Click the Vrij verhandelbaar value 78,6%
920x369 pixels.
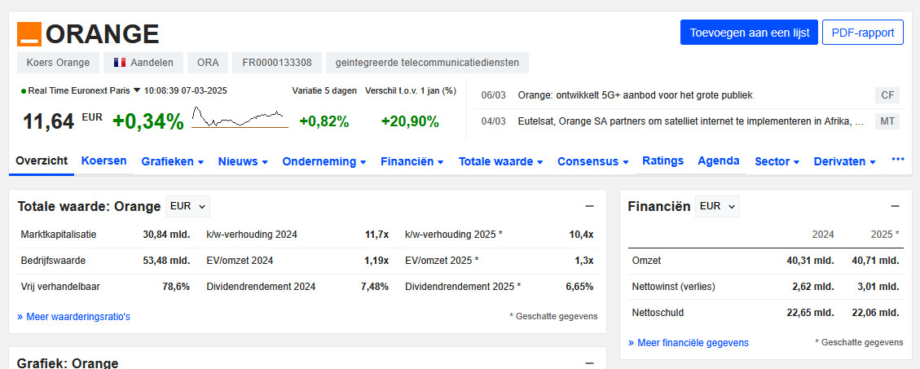click(176, 287)
